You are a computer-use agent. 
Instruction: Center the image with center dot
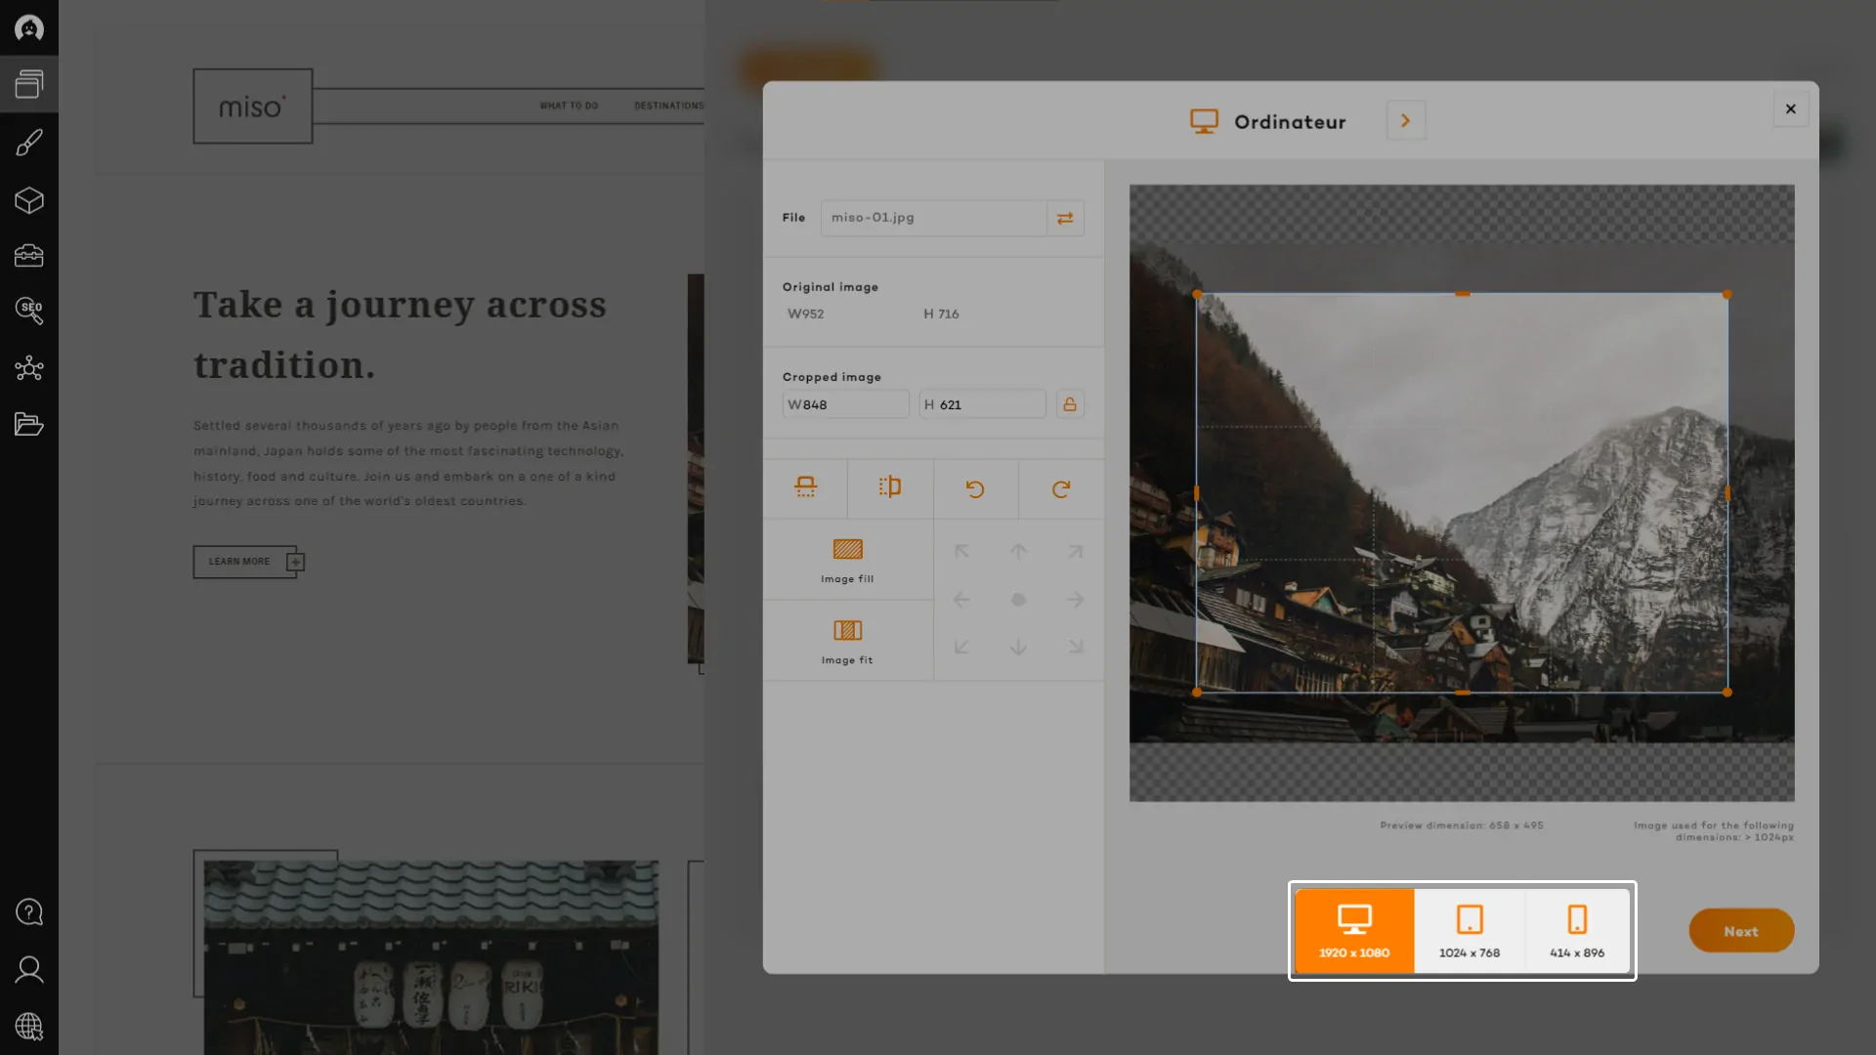click(x=1018, y=600)
